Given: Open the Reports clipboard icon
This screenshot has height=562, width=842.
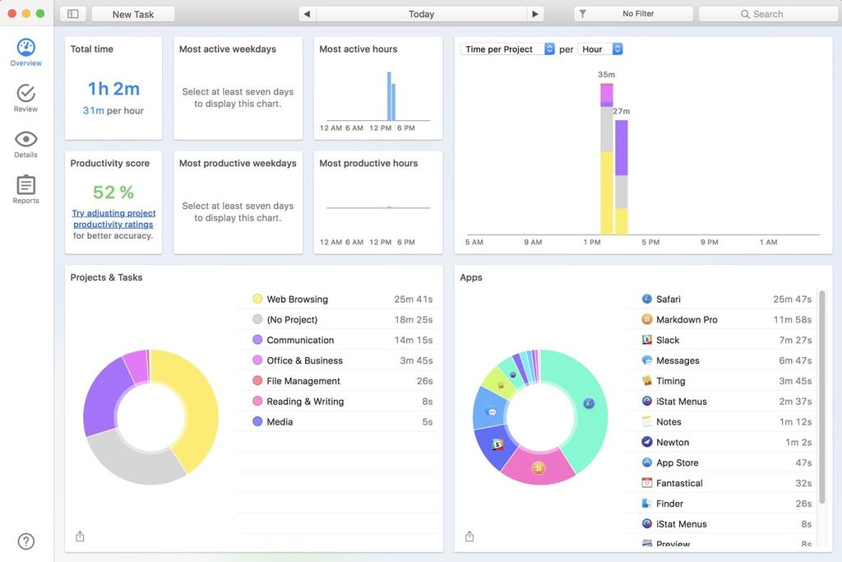Looking at the screenshot, I should [25, 185].
